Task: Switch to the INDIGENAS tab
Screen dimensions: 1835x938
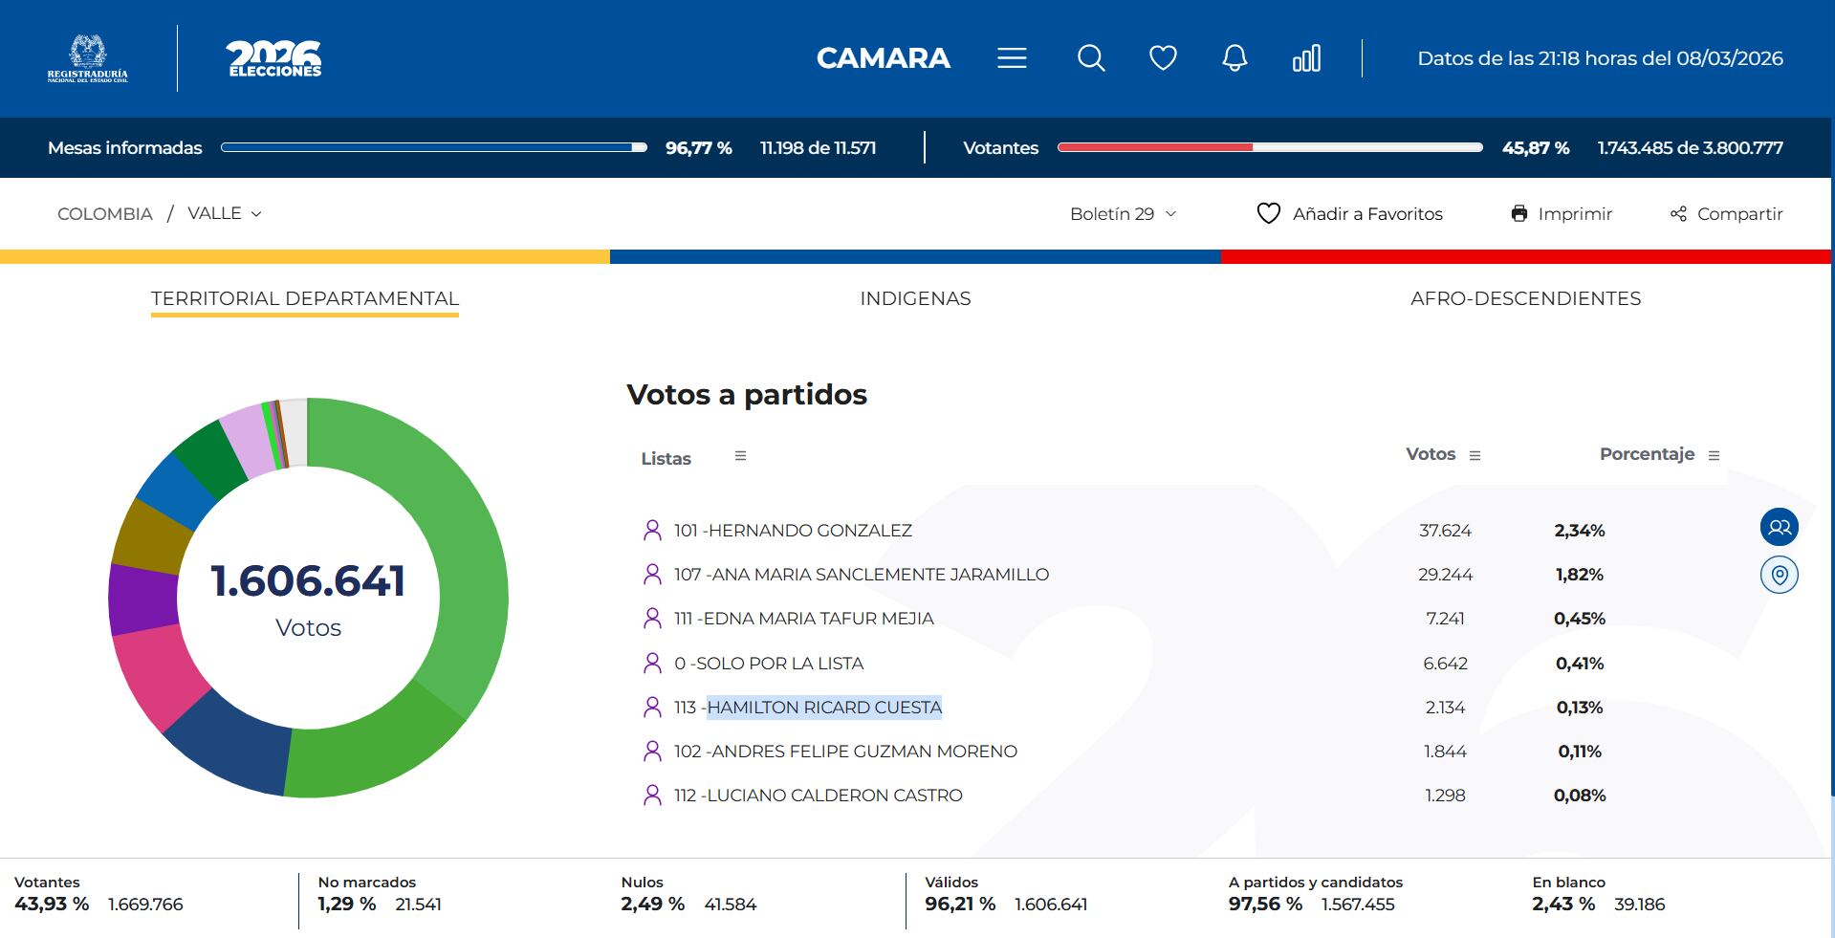Action: pos(913,297)
